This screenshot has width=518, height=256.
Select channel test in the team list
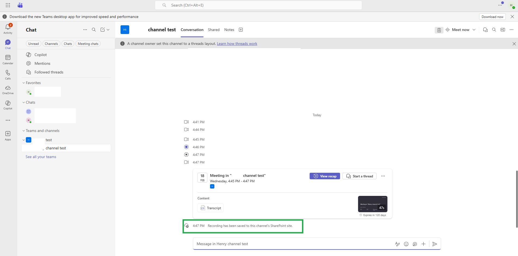66,148
